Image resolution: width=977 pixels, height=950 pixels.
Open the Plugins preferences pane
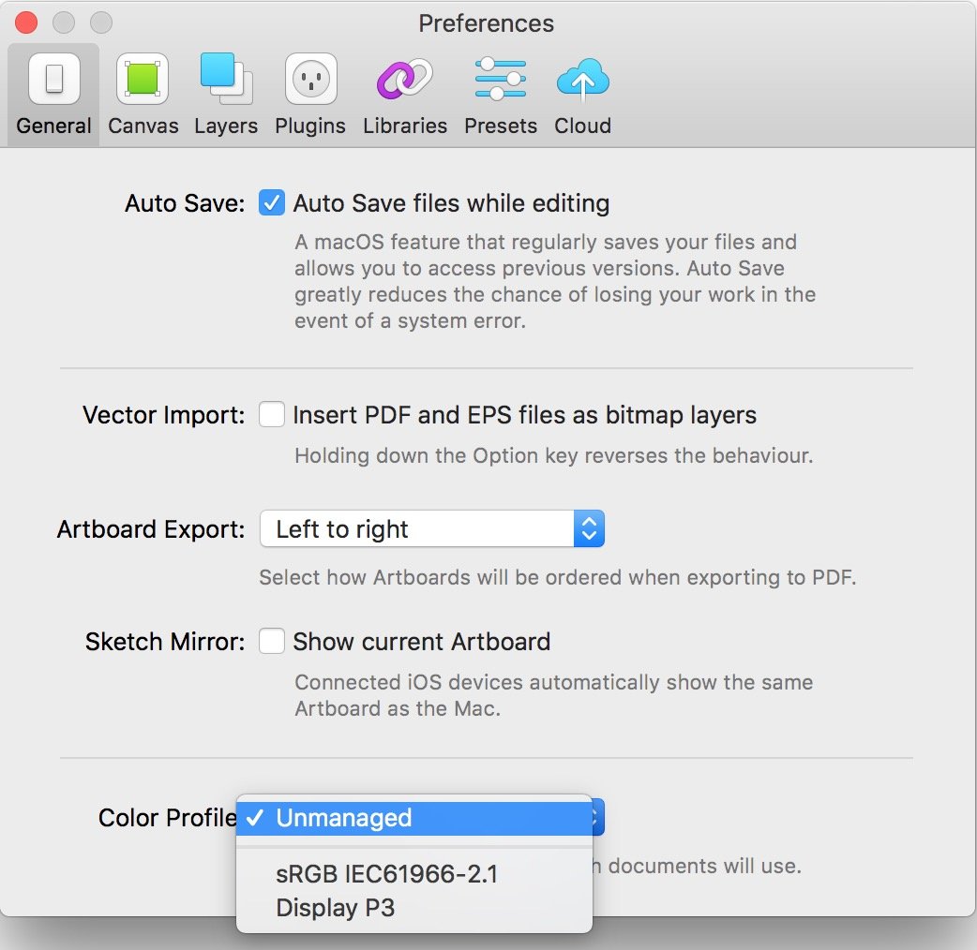pyautogui.click(x=310, y=95)
